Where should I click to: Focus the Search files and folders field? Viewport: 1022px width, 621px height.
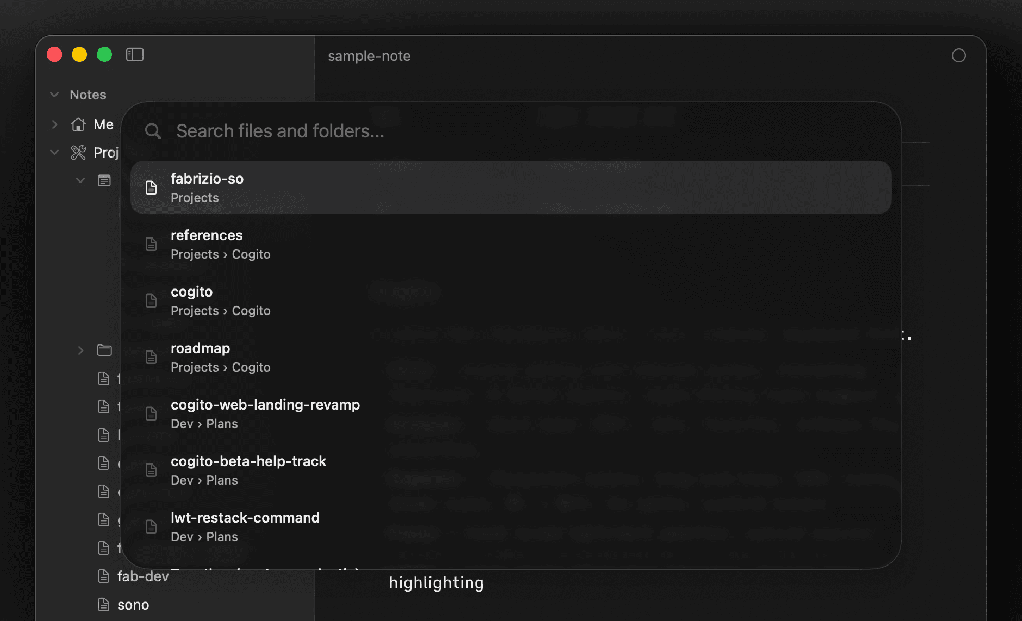(511, 131)
